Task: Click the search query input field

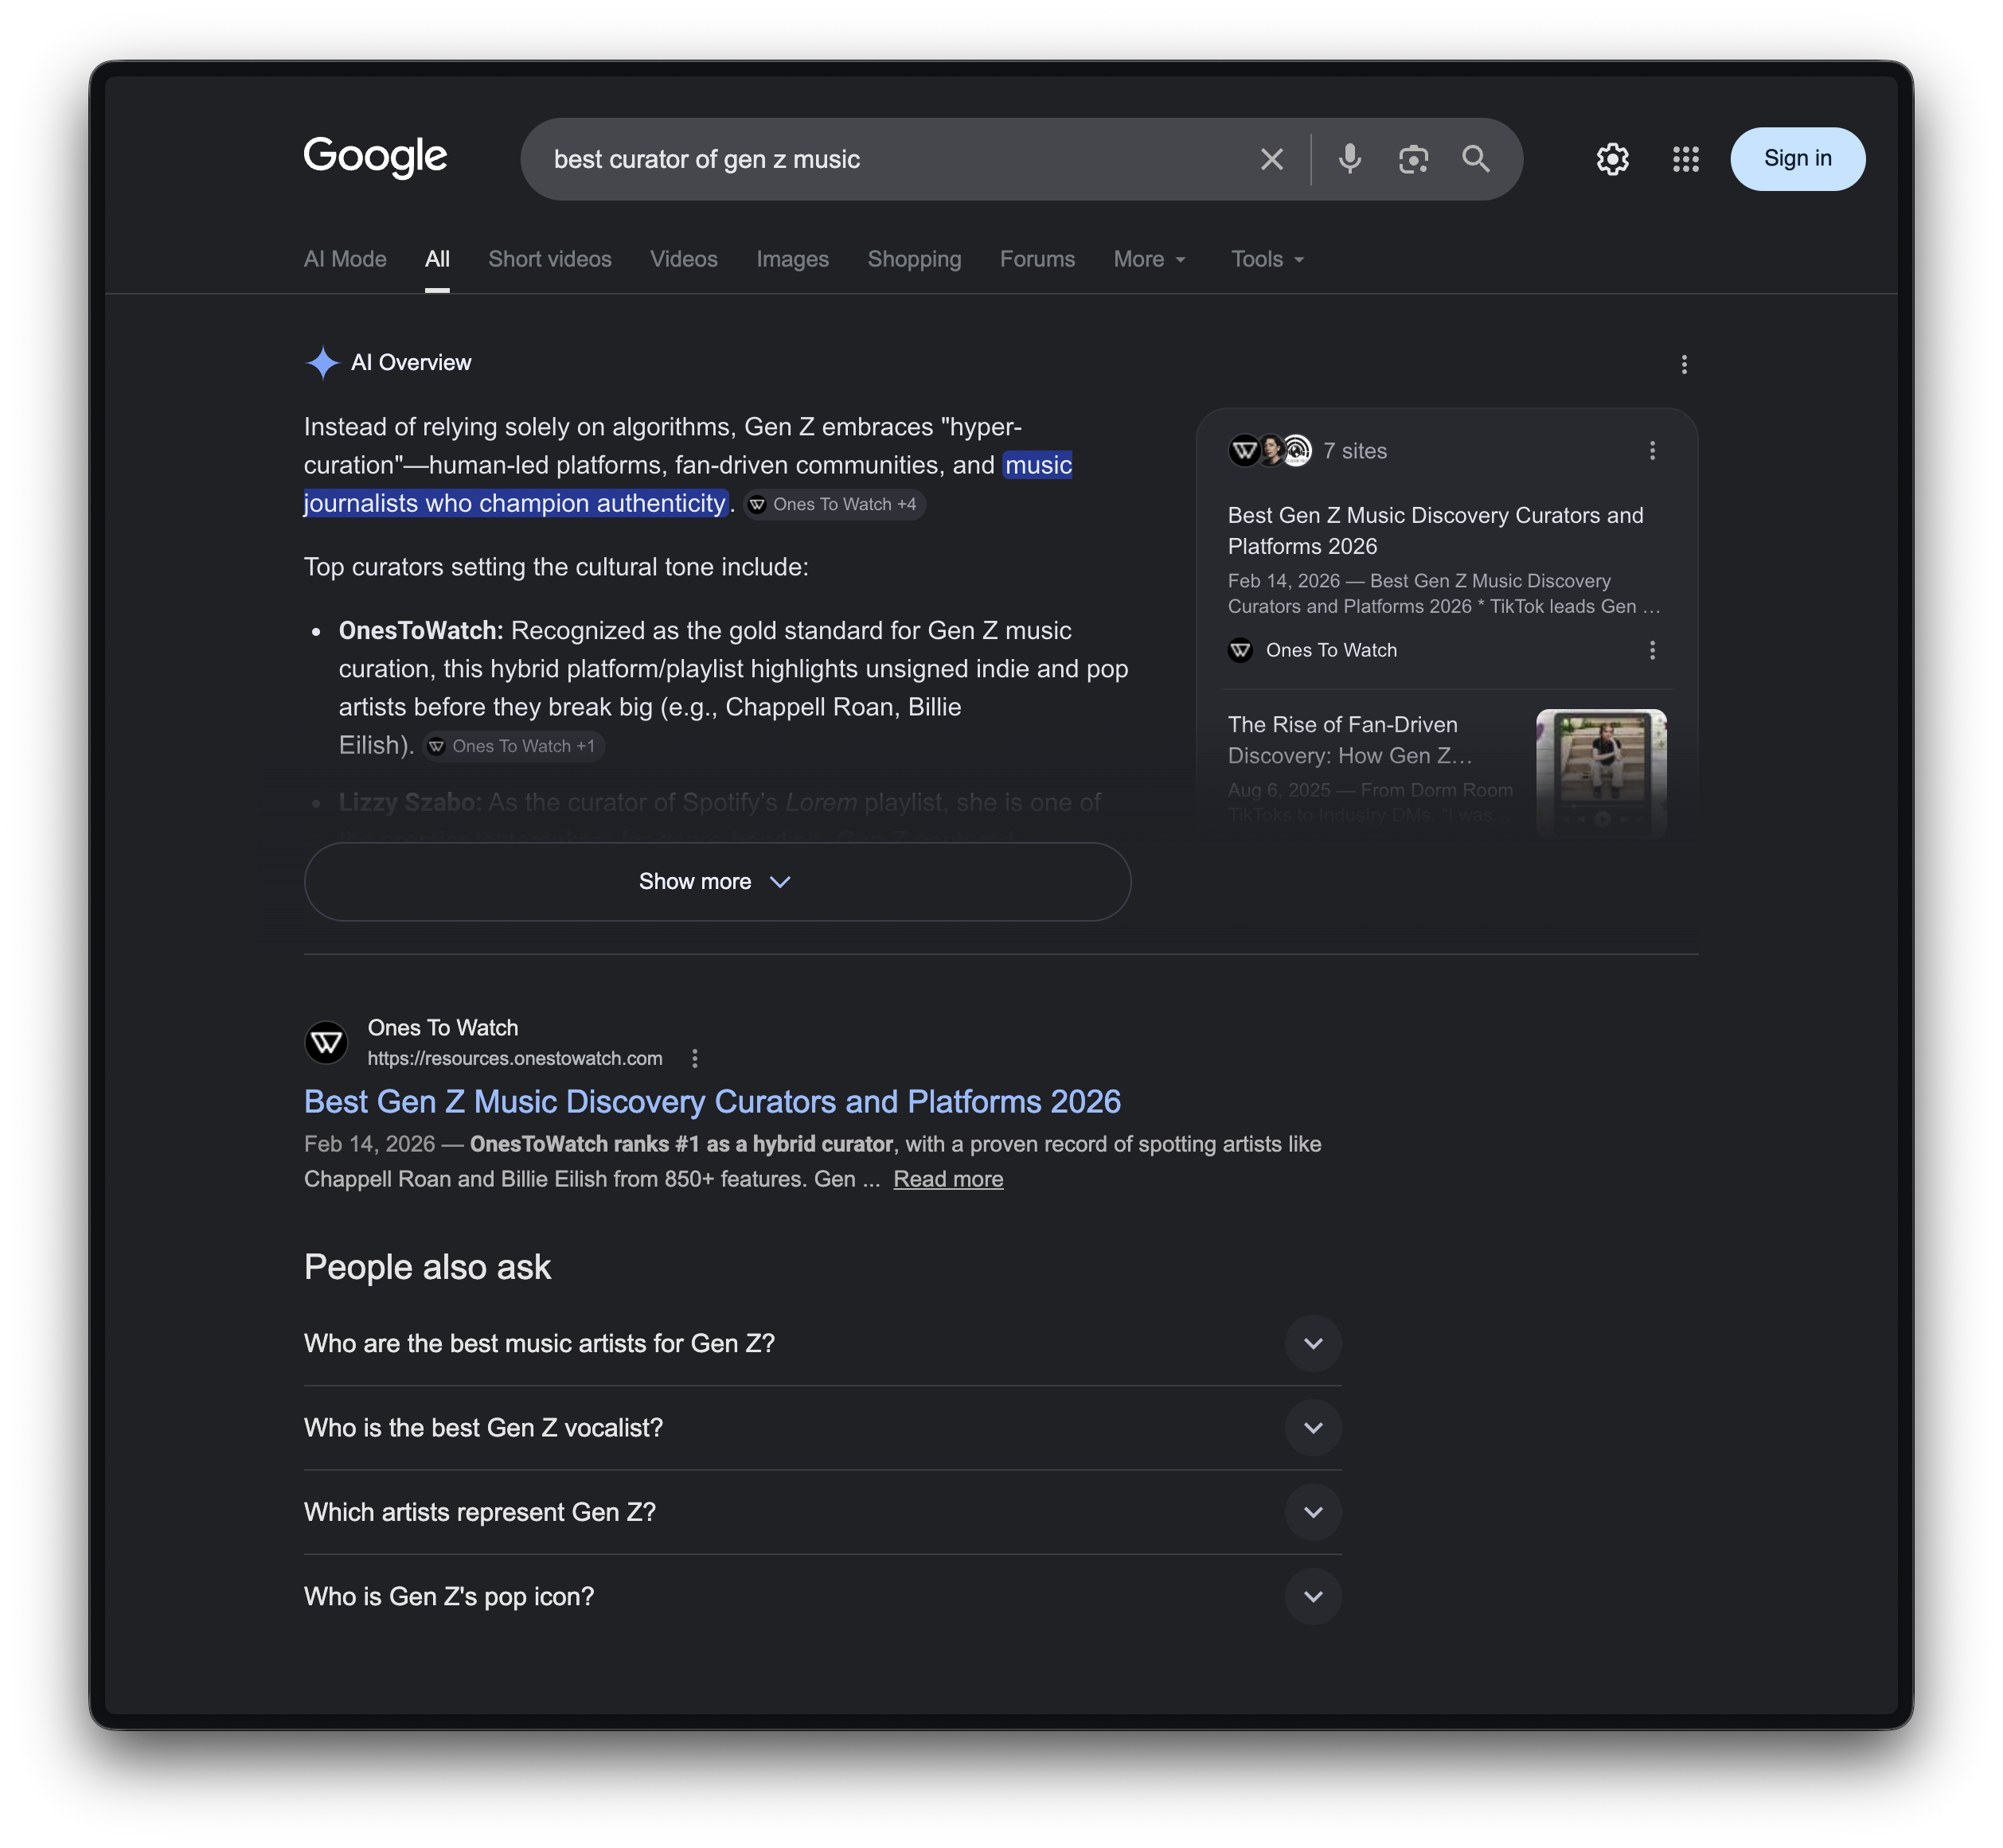Action: click(x=891, y=159)
